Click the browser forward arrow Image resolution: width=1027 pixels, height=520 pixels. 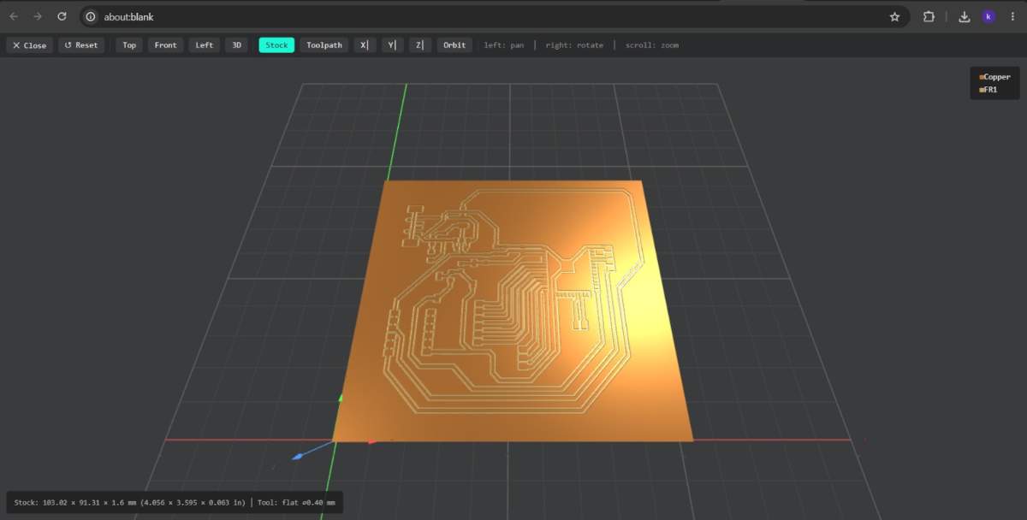[38, 16]
